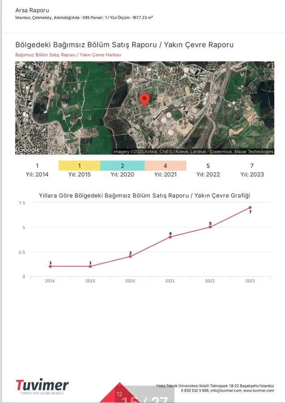Select the 2020 data point valued 2
Viewport: 285px width, 403px height.
coord(130,256)
